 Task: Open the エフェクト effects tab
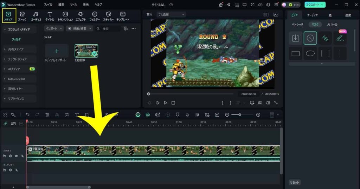click(x=81, y=17)
